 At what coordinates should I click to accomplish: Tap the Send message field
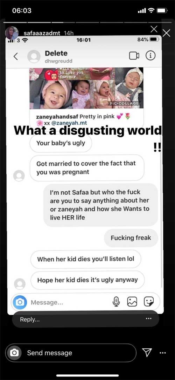[71, 353]
